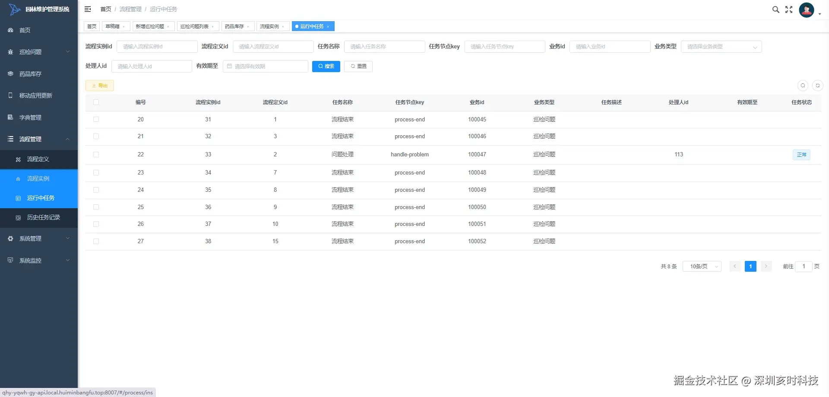The image size is (829, 397).
Task: Click the 历史任务记录 icon in submenu
Action: [18, 218]
